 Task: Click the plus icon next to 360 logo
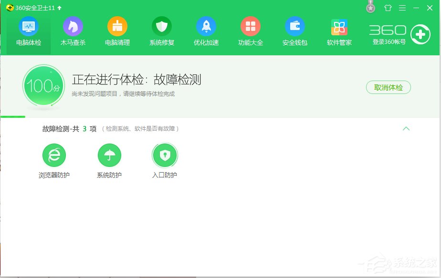(x=420, y=34)
